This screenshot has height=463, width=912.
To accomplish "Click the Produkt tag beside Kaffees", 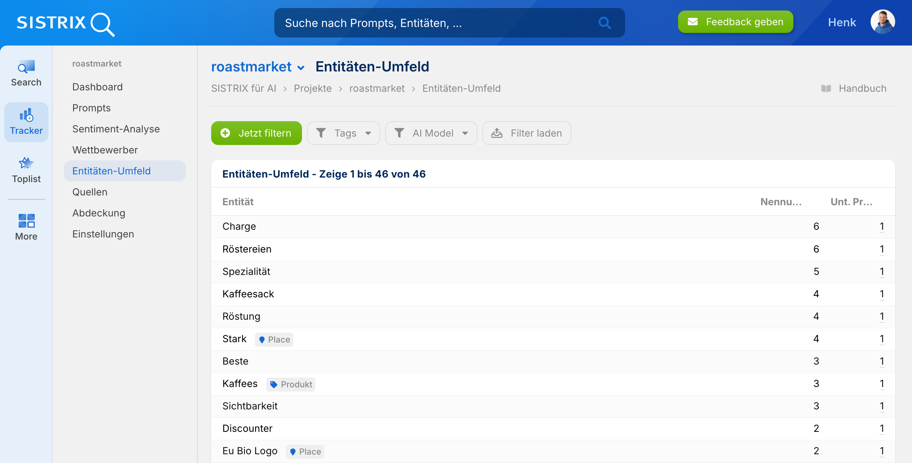I will tap(291, 384).
